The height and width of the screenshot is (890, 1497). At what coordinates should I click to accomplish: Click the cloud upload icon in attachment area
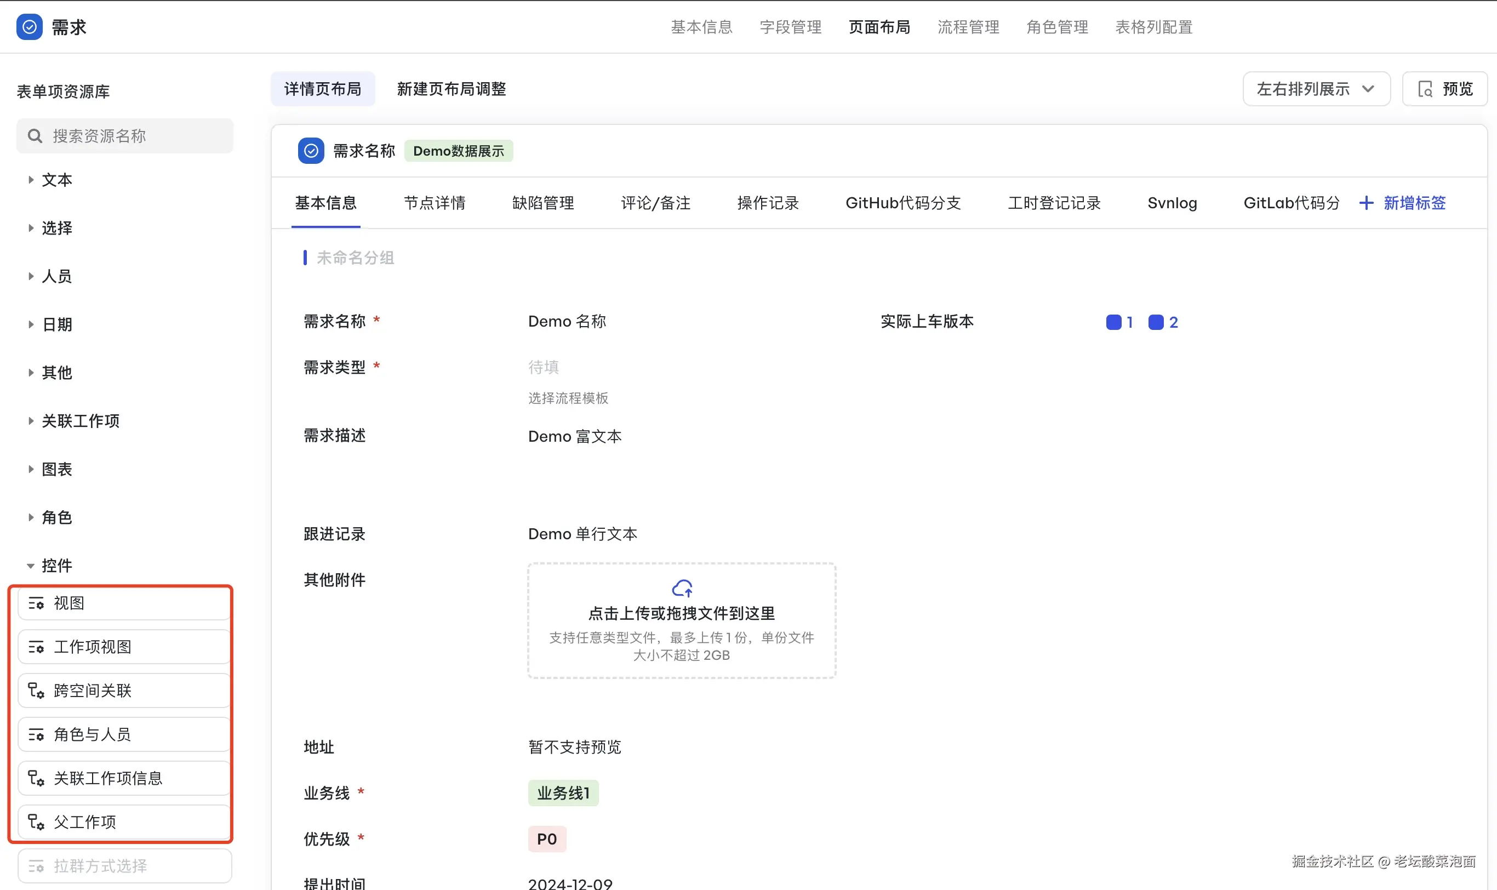(682, 589)
